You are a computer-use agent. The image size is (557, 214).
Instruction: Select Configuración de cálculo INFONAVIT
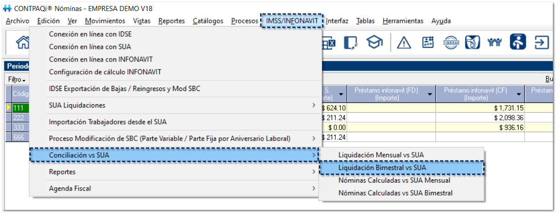(174, 72)
